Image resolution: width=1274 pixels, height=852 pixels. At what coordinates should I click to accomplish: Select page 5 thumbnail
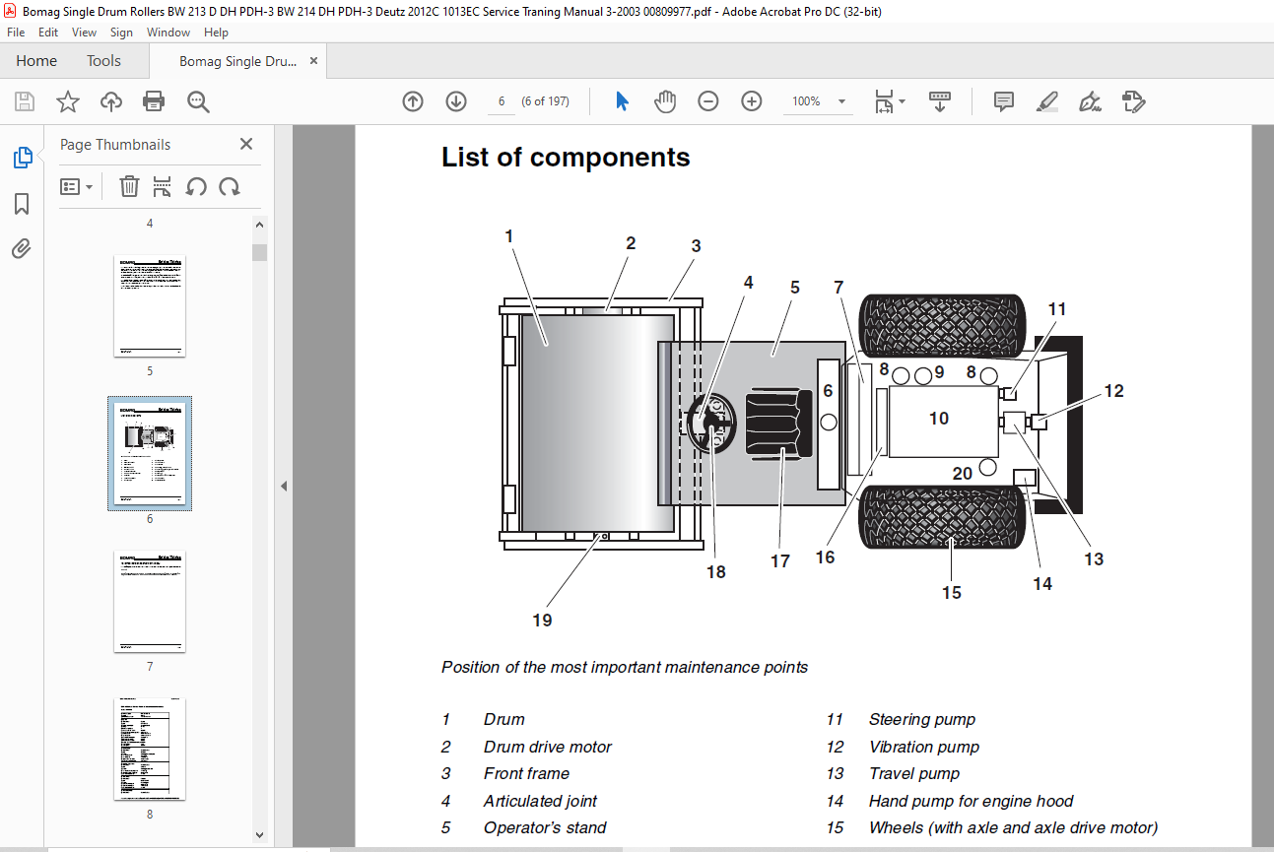(150, 306)
